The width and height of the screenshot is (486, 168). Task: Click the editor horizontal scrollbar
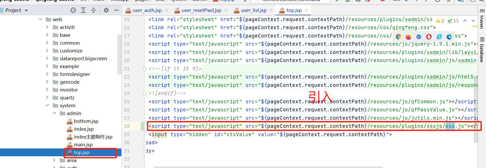point(268,167)
